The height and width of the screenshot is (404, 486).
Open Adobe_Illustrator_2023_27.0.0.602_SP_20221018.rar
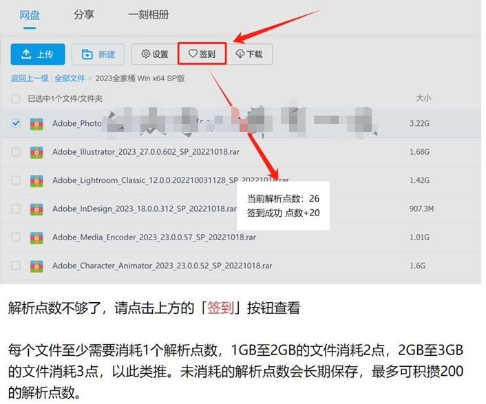click(x=146, y=152)
